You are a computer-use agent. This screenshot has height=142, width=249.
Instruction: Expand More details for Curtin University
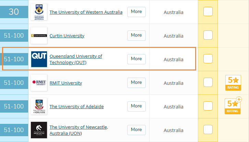[136, 35]
